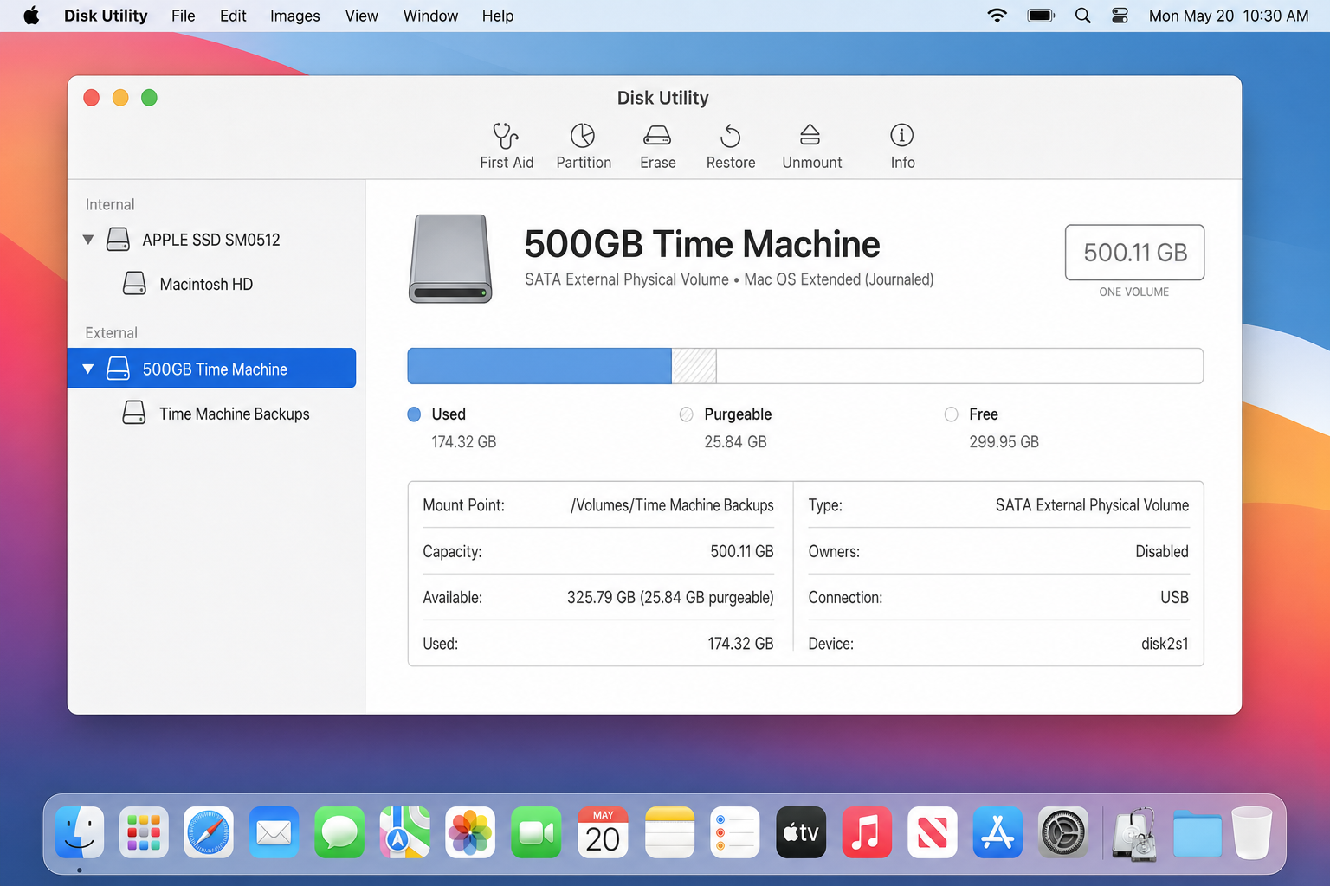The image size is (1330, 886).
Task: Open the Edit menu
Action: tap(233, 16)
